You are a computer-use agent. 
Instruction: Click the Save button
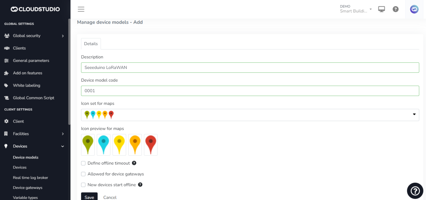click(x=89, y=197)
